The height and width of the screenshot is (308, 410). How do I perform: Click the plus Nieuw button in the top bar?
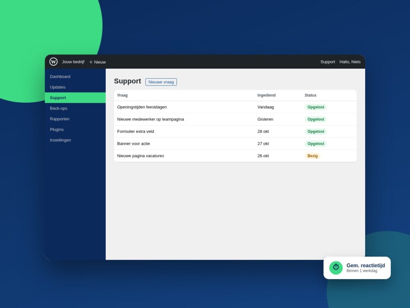click(x=97, y=62)
